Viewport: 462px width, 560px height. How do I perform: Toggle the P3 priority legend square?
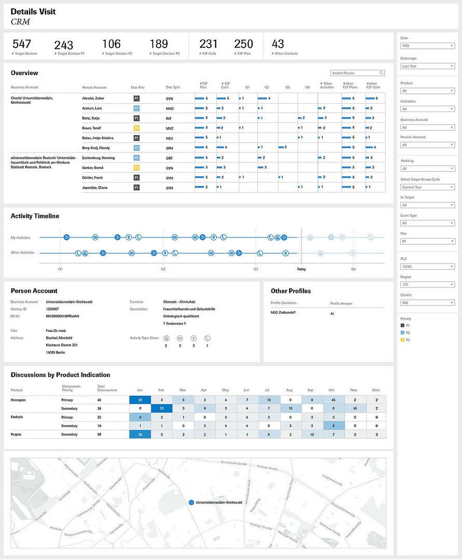pos(402,340)
